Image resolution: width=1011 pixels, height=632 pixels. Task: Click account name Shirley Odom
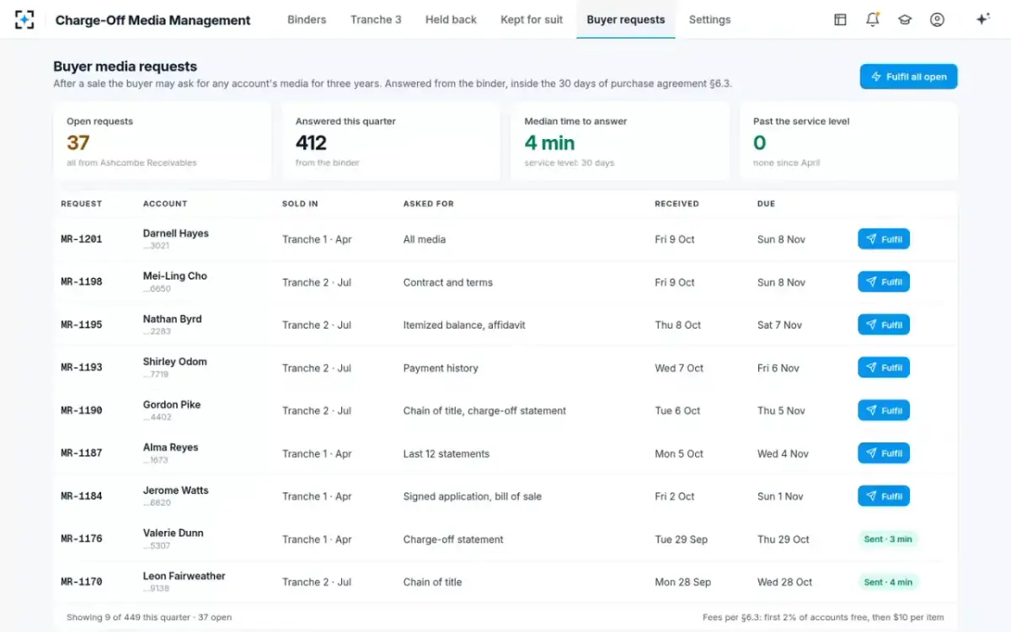coord(175,362)
